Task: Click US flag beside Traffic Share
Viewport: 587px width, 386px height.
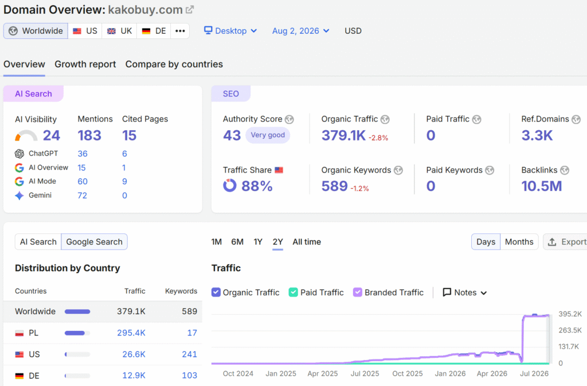Action: pyautogui.click(x=279, y=170)
